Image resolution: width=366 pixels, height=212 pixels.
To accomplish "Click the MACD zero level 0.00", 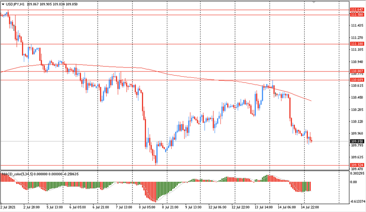I will pos(354,182).
